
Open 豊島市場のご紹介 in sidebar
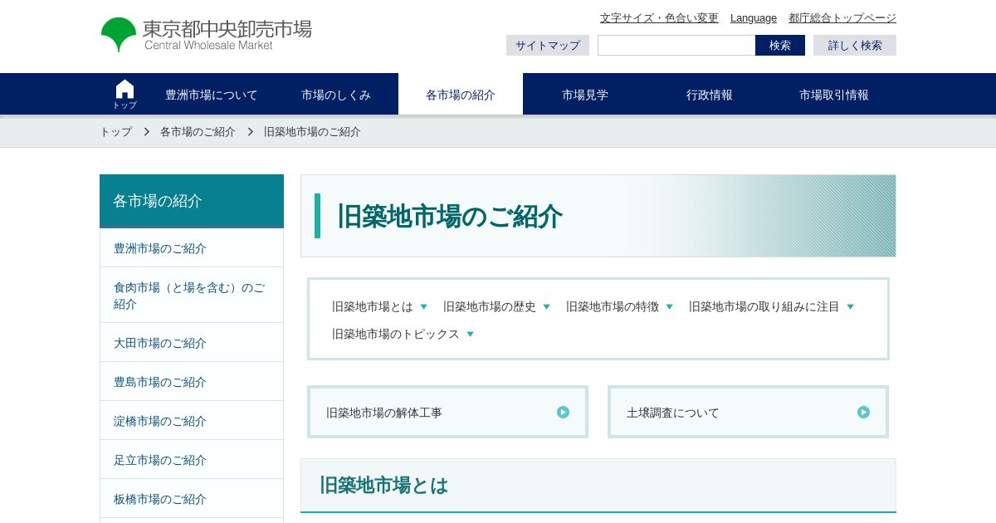tap(192, 382)
